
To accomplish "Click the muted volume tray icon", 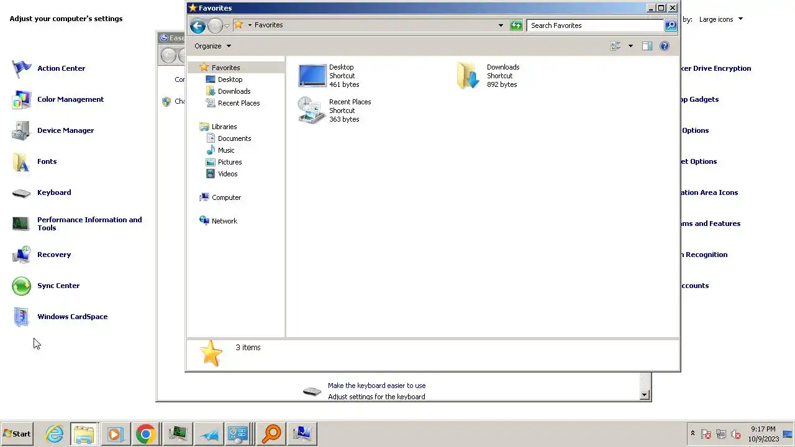I will pyautogui.click(x=736, y=435).
